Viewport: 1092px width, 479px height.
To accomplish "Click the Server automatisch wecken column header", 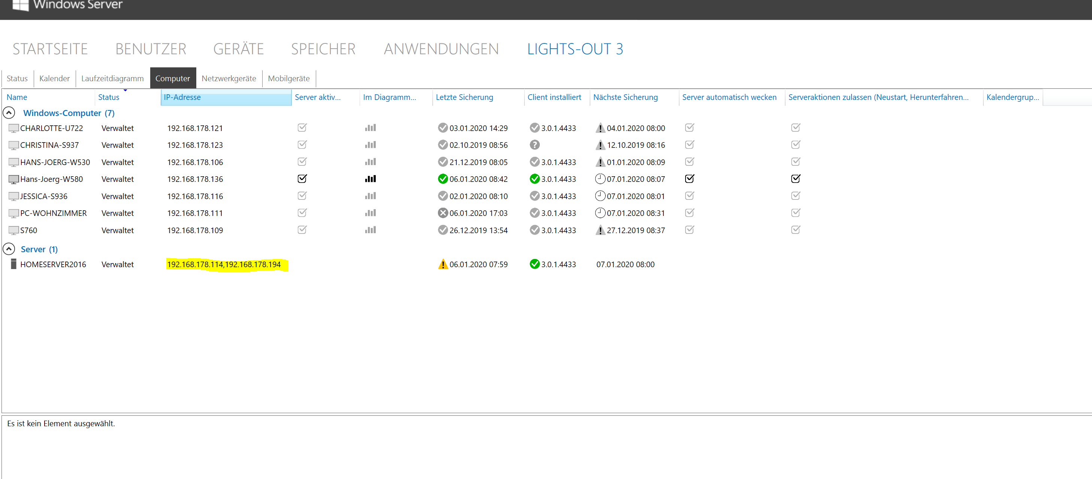I will pyautogui.click(x=732, y=97).
